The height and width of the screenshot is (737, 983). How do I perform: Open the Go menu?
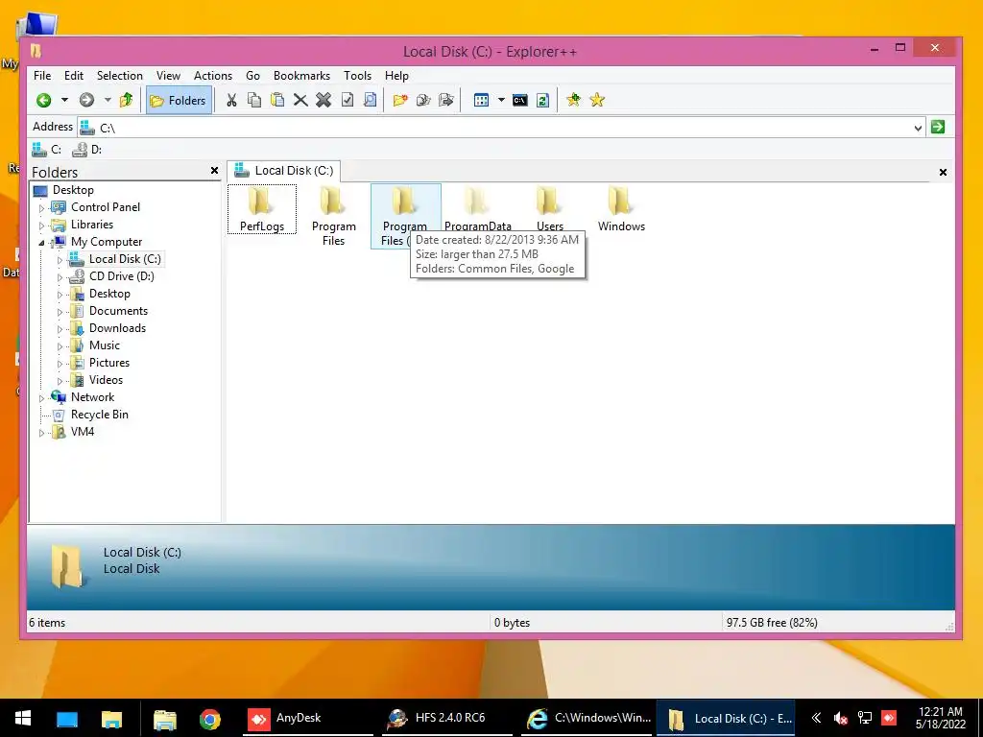252,76
